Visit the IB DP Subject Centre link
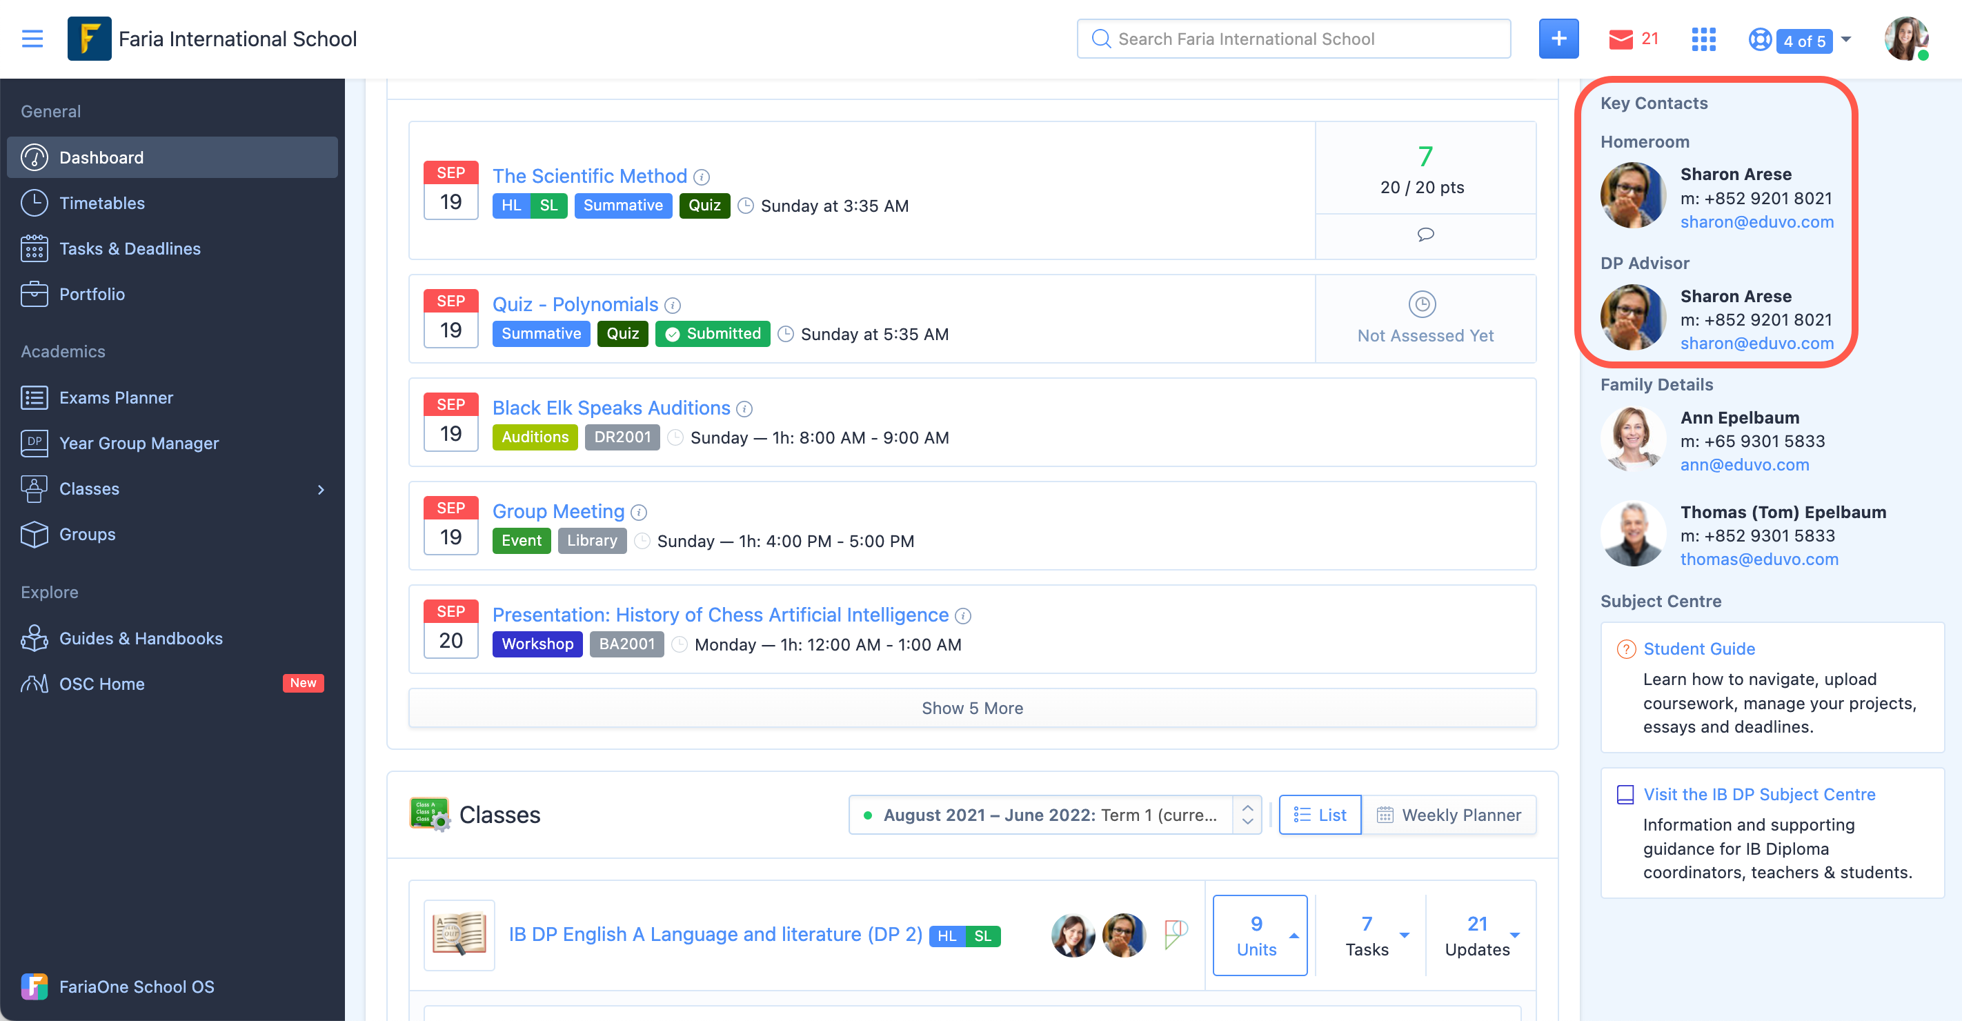 (1758, 794)
